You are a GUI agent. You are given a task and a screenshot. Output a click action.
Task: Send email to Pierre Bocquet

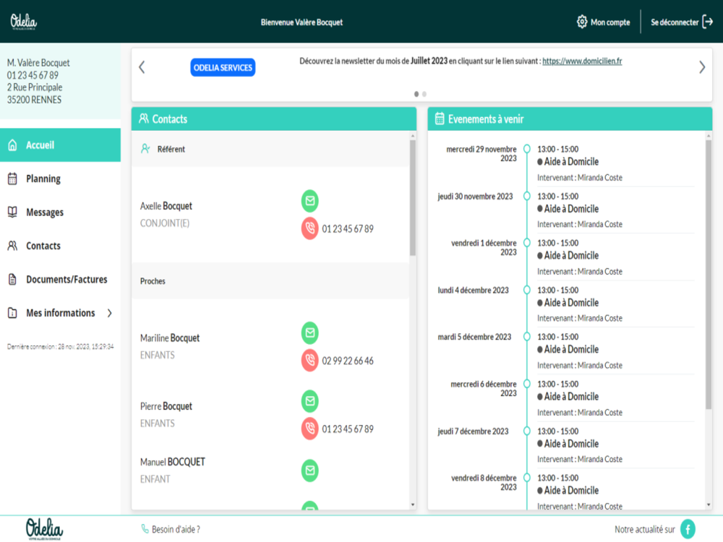(310, 401)
